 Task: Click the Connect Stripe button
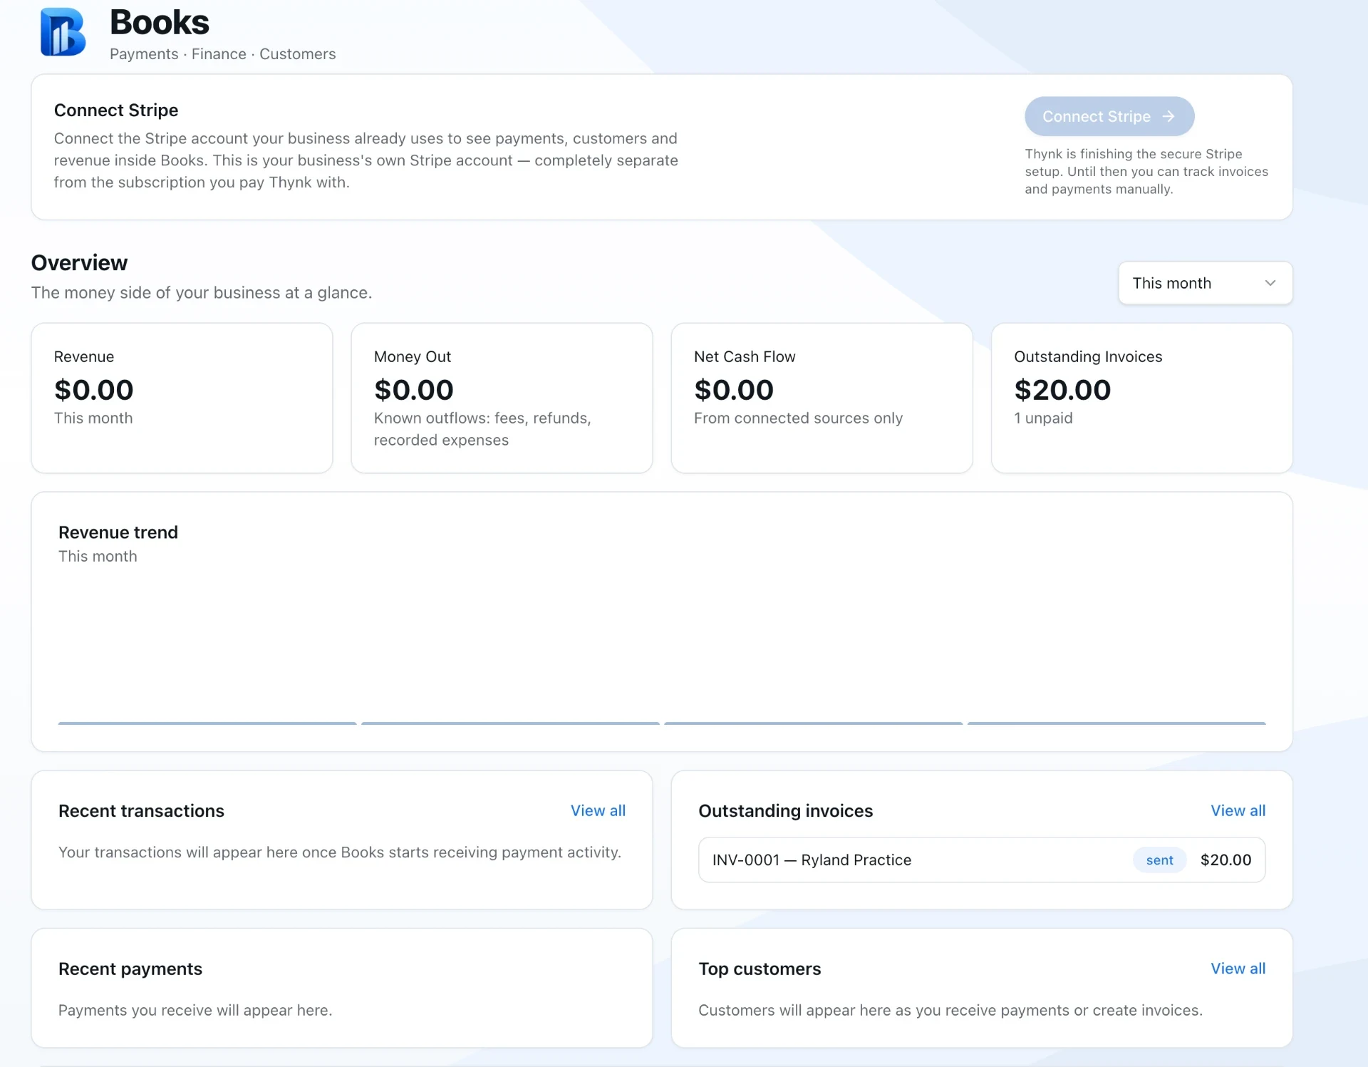pyautogui.click(x=1109, y=116)
